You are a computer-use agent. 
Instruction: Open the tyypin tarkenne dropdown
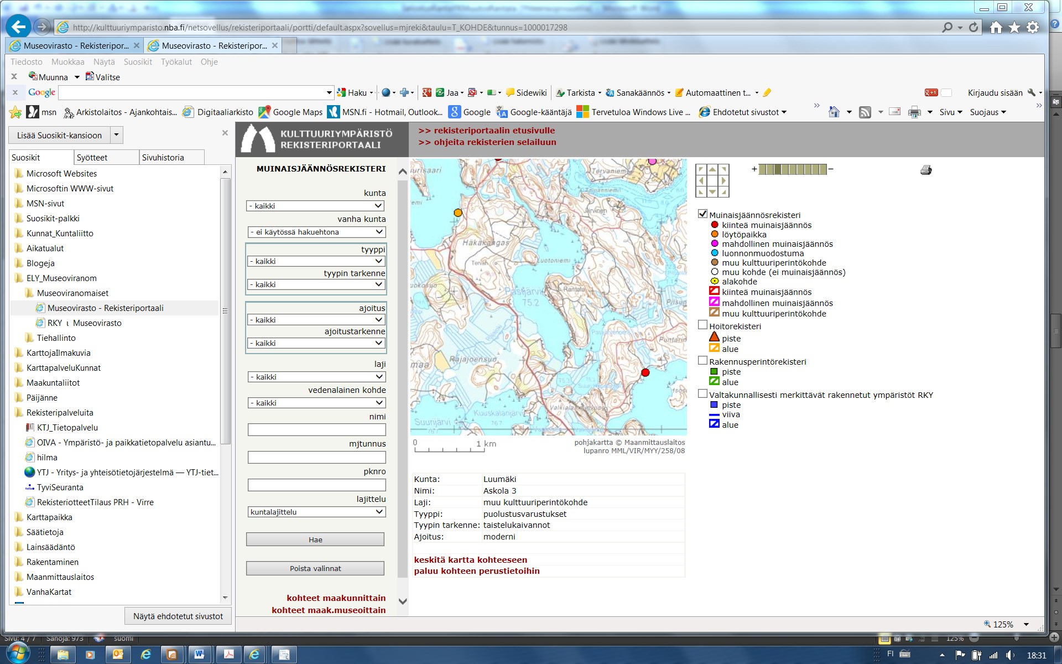click(x=316, y=284)
